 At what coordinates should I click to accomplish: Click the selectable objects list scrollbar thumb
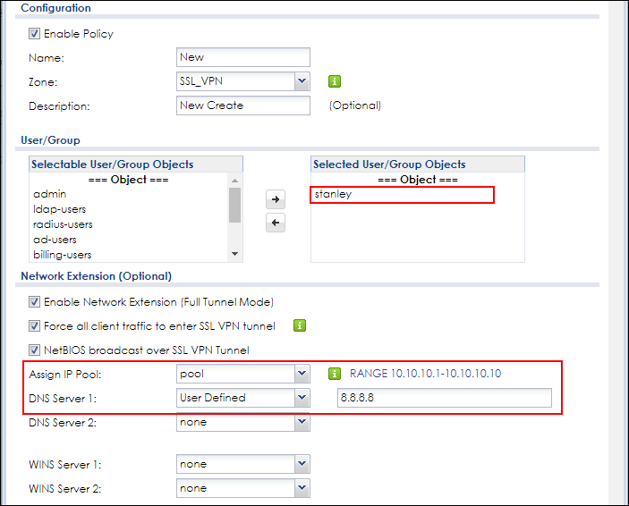pyautogui.click(x=235, y=205)
